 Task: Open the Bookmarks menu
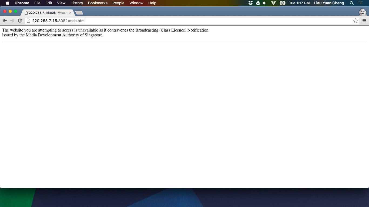98,3
